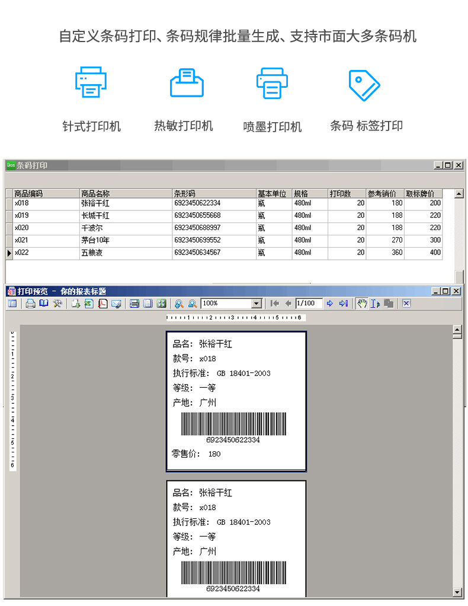Image resolution: width=468 pixels, height=606 pixels.
Task: Click the inkjet printer icon 喷墨打印机
Action: pyautogui.click(x=273, y=83)
